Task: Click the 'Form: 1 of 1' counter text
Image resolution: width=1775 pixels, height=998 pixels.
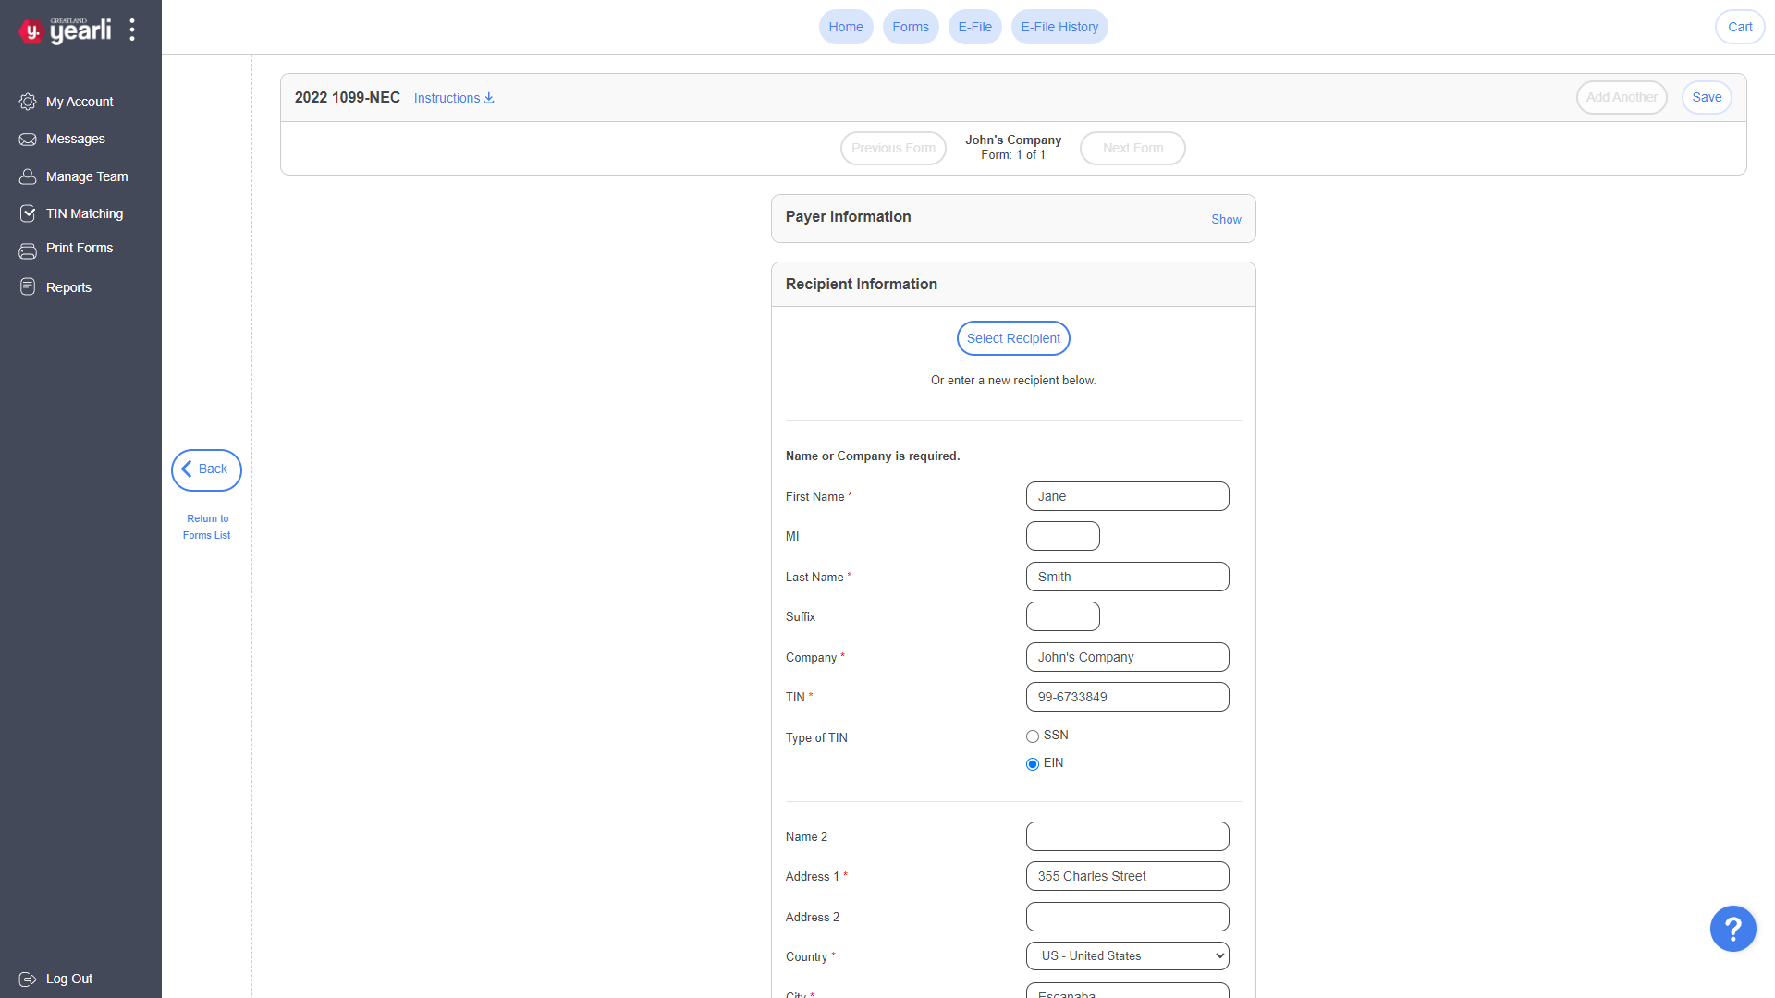Action: [x=1013, y=155]
